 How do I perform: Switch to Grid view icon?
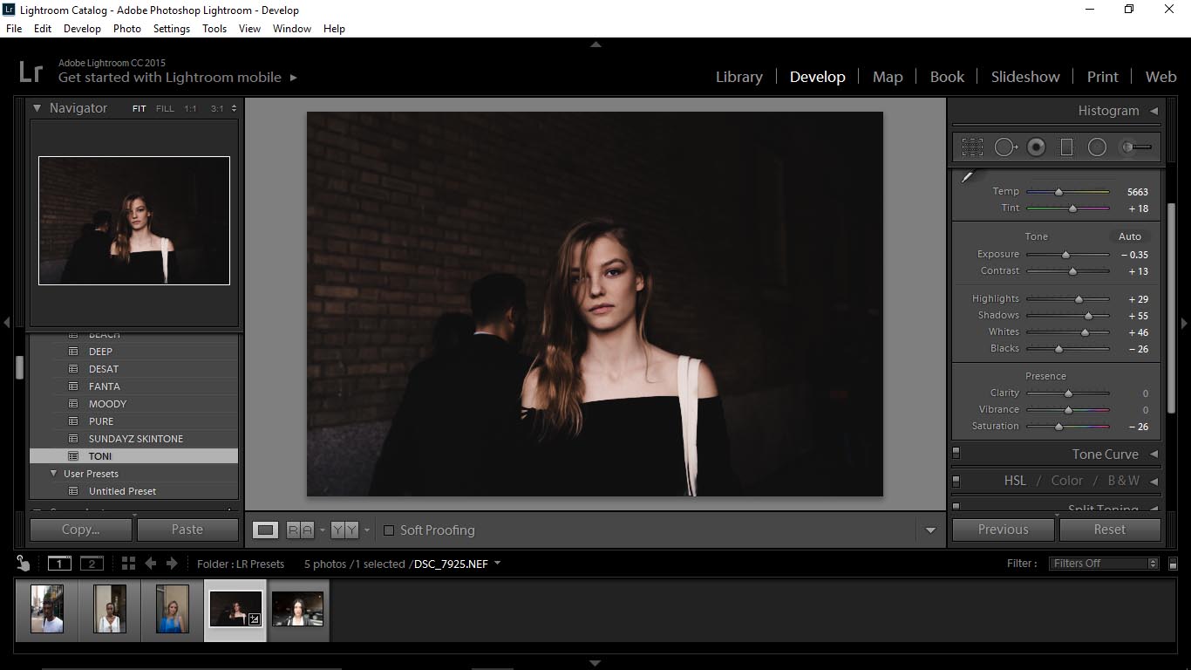click(x=128, y=564)
